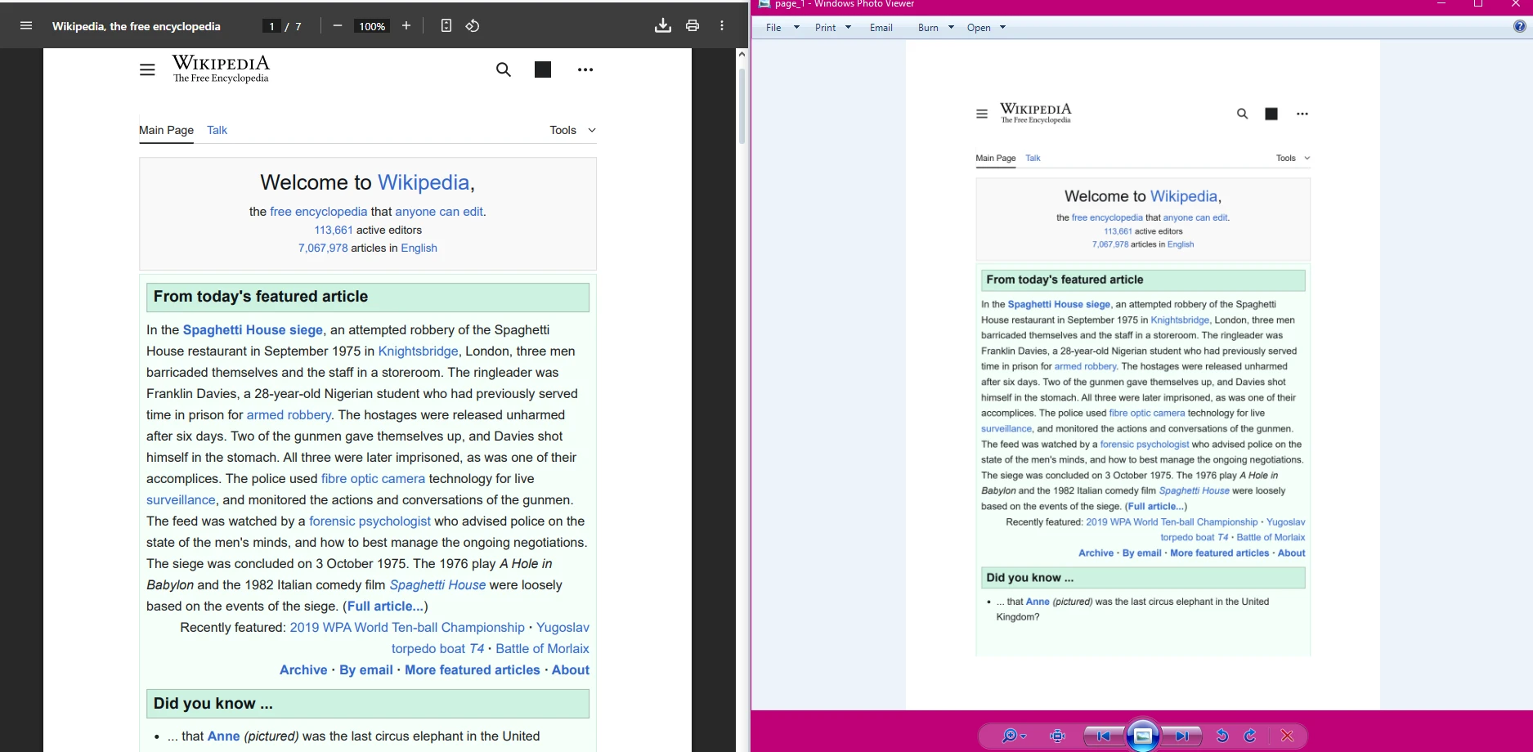This screenshot has height=752, width=1533.
Task: Zoom out of the PDF with the minus icon
Action: [336, 25]
